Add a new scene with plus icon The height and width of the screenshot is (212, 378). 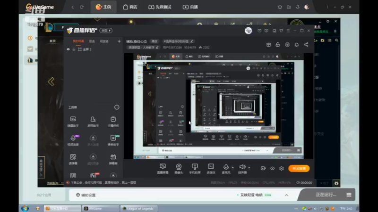click(x=119, y=41)
